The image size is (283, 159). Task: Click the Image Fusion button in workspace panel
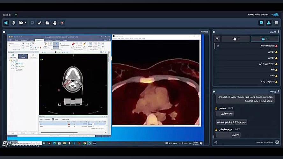tap(13, 56)
